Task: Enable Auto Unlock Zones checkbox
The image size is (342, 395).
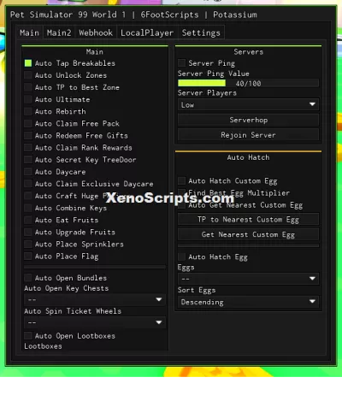Action: pos(28,75)
